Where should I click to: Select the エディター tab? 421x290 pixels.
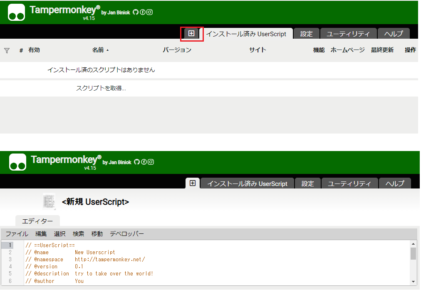37,221
